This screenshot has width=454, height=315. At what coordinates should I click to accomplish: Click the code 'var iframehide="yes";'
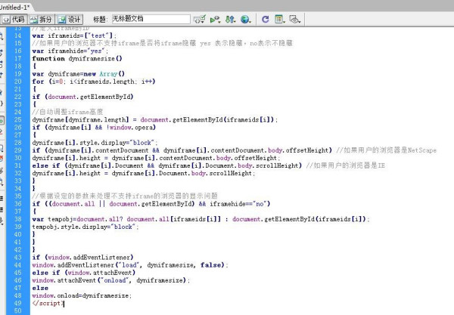pos(70,51)
